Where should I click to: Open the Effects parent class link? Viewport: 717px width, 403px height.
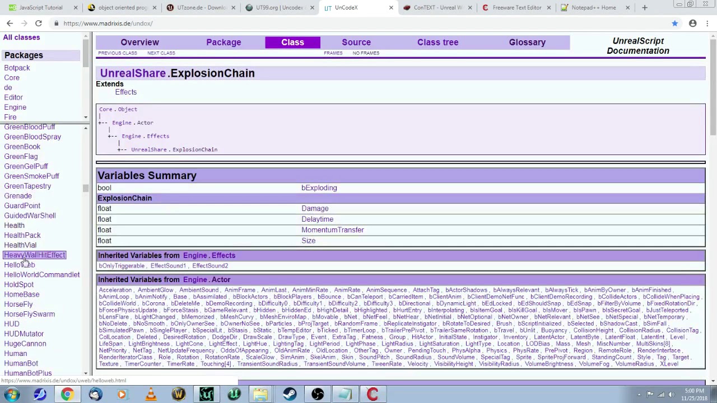tap(126, 92)
